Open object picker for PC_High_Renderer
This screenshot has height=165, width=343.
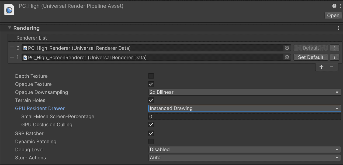tap(287, 48)
